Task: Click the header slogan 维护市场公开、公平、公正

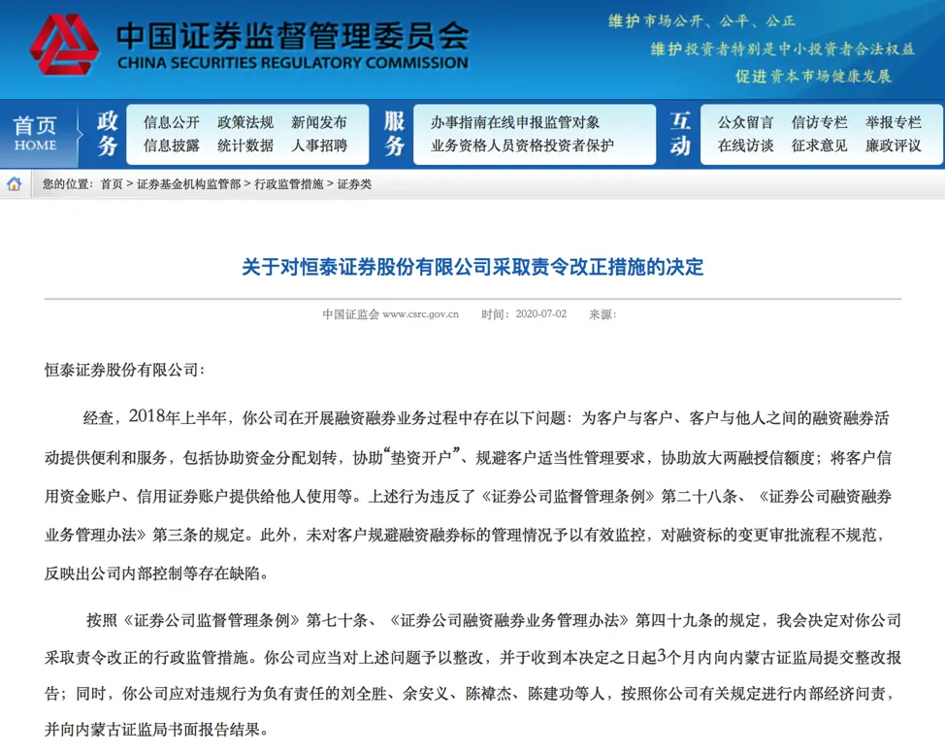Action: click(x=702, y=21)
